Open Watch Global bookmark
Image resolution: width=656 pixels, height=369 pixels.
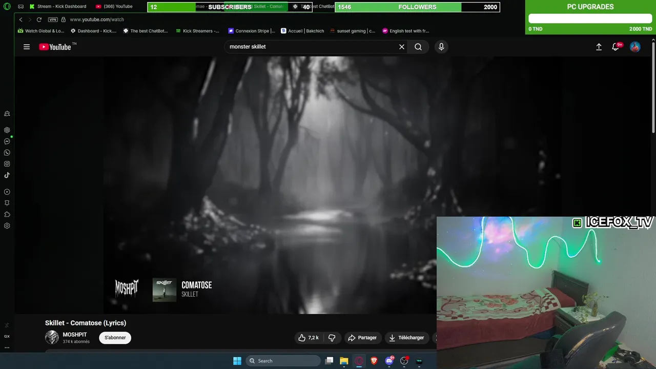click(41, 31)
